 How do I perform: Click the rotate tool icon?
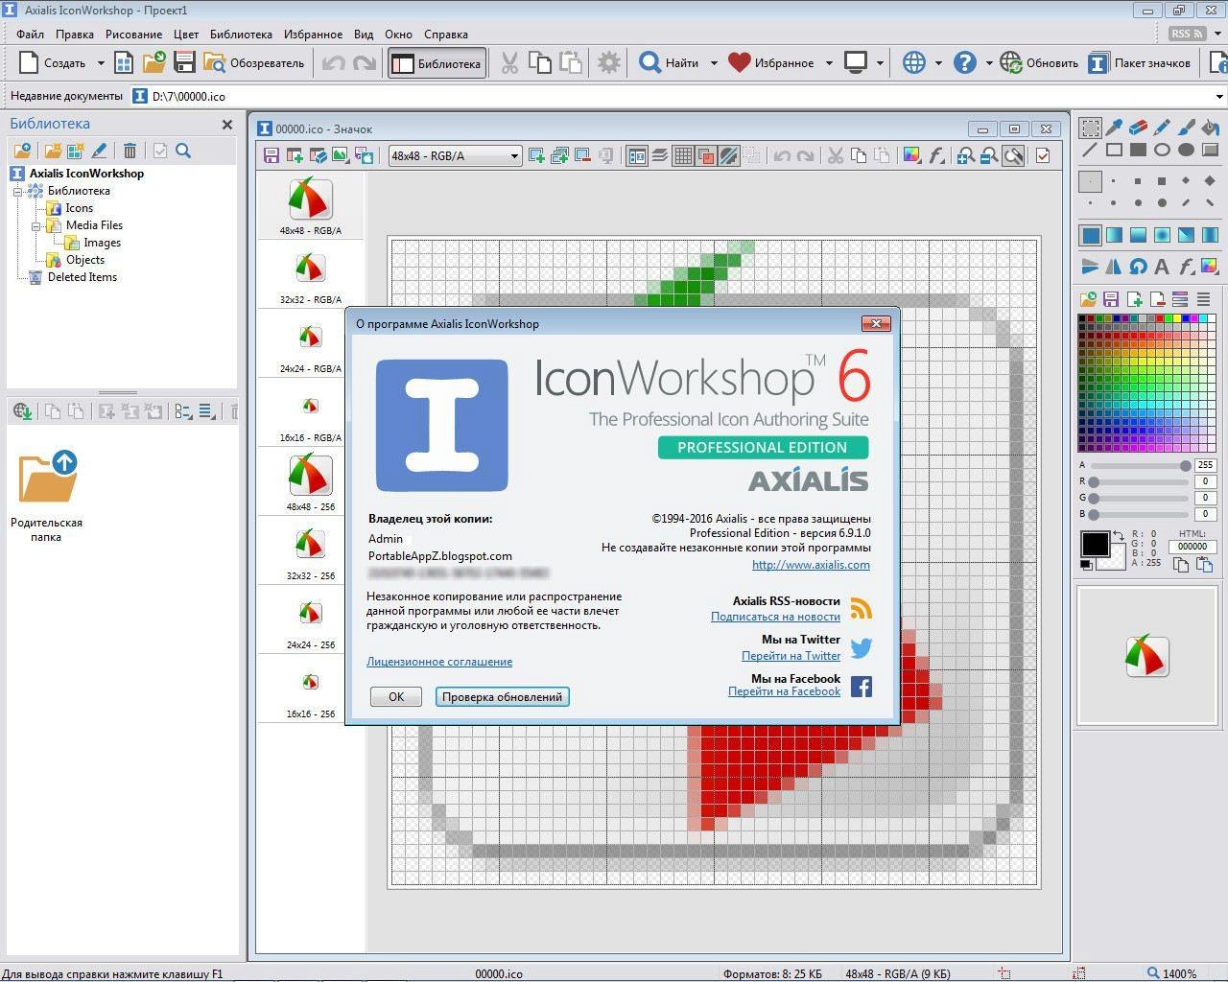(1138, 267)
